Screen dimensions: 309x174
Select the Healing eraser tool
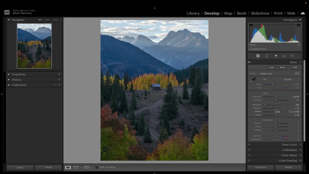coord(276,56)
